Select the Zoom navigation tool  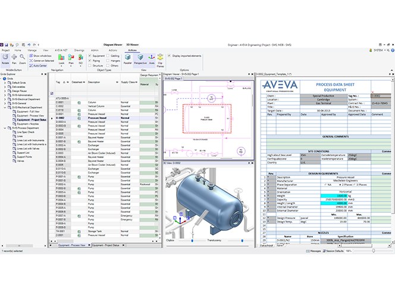pos(23,59)
